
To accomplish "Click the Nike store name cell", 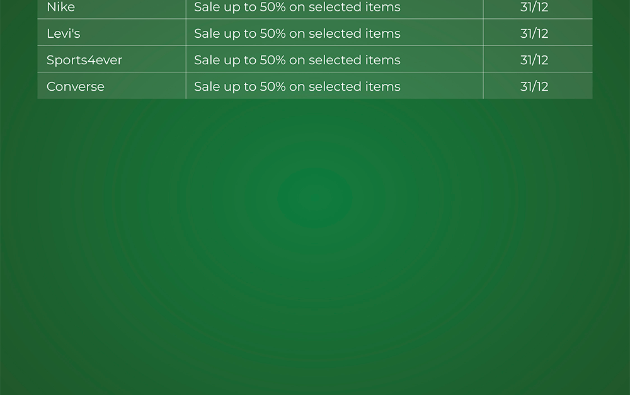I will (61, 8).
